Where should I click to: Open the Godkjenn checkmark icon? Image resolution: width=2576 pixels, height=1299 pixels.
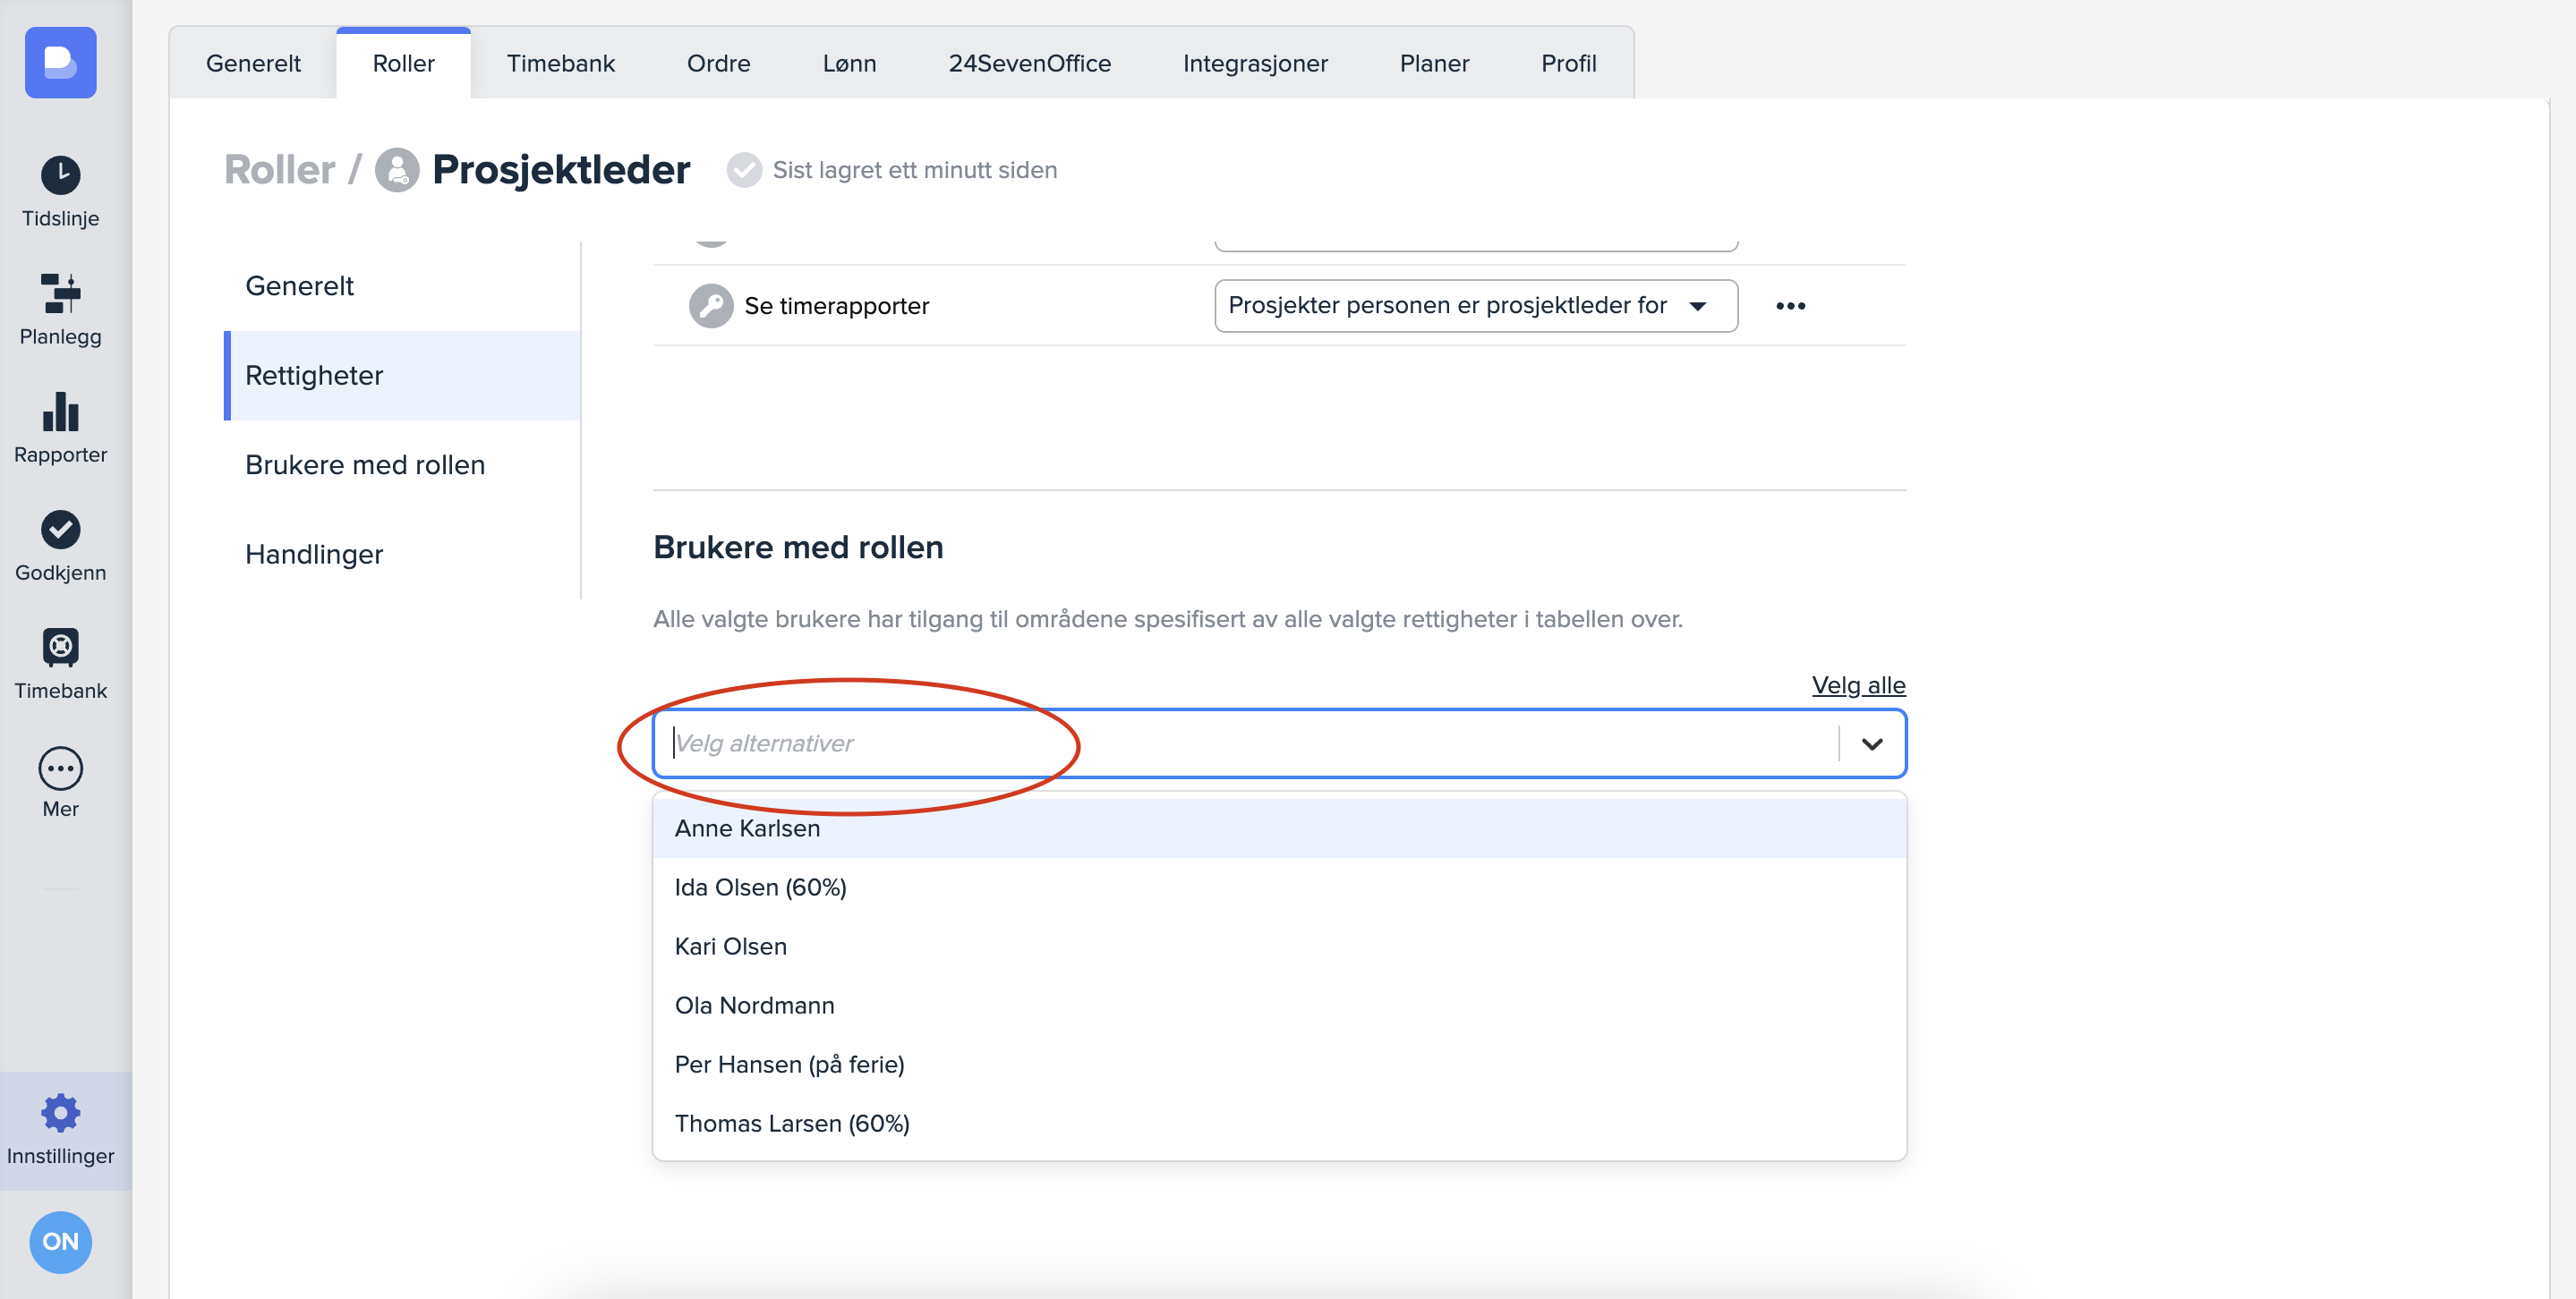coord(60,530)
